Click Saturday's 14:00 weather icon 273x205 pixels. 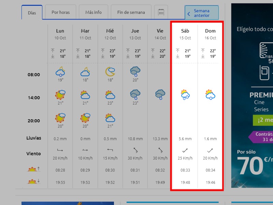tap(185, 95)
